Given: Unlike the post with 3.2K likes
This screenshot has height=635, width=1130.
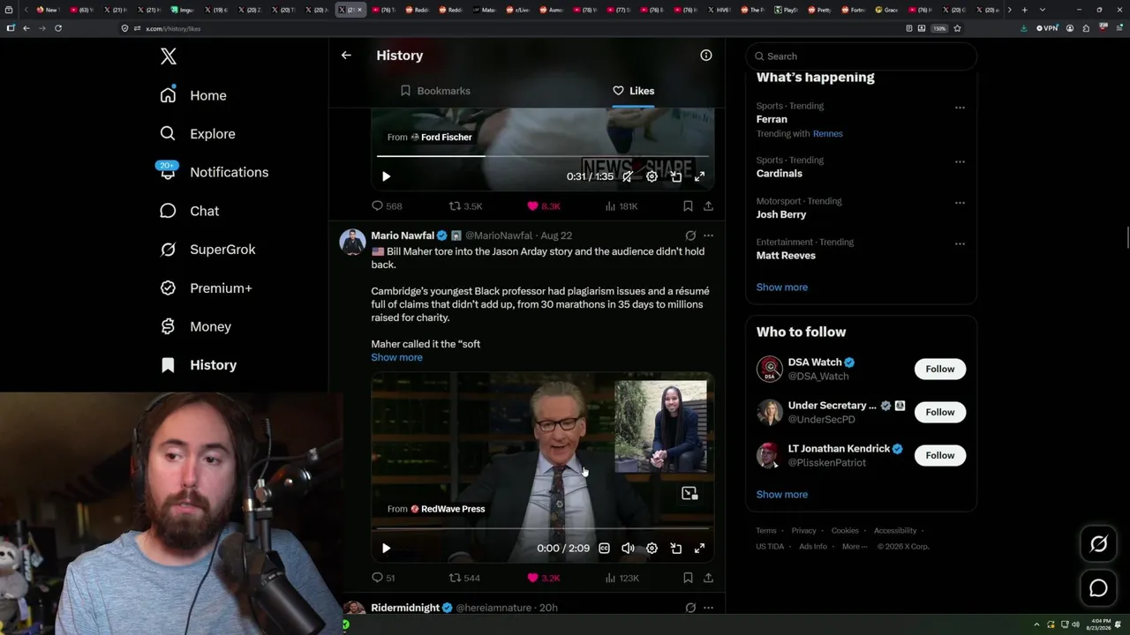Looking at the screenshot, I should coord(543,579).
